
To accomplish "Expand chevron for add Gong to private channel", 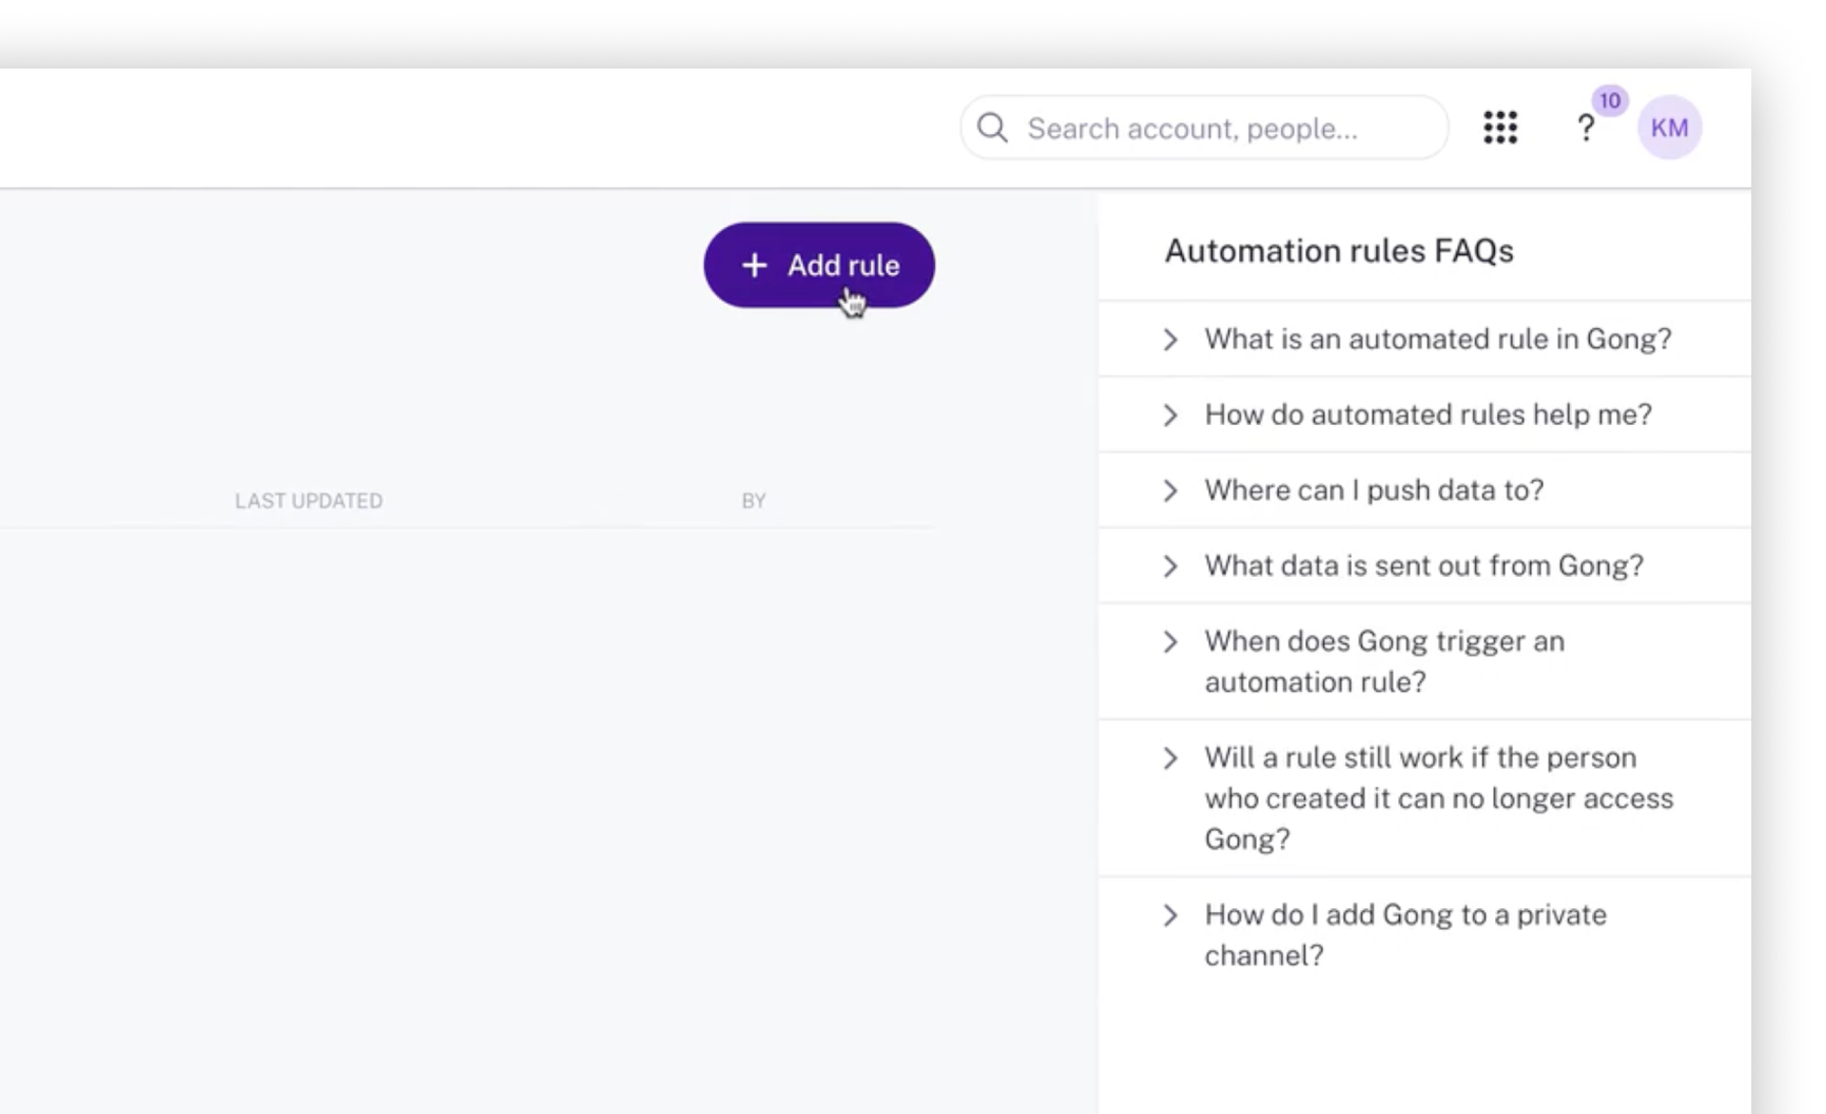I will tap(1170, 915).
